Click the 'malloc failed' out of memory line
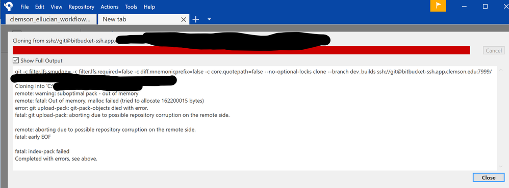This screenshot has width=509, height=188. (x=109, y=101)
